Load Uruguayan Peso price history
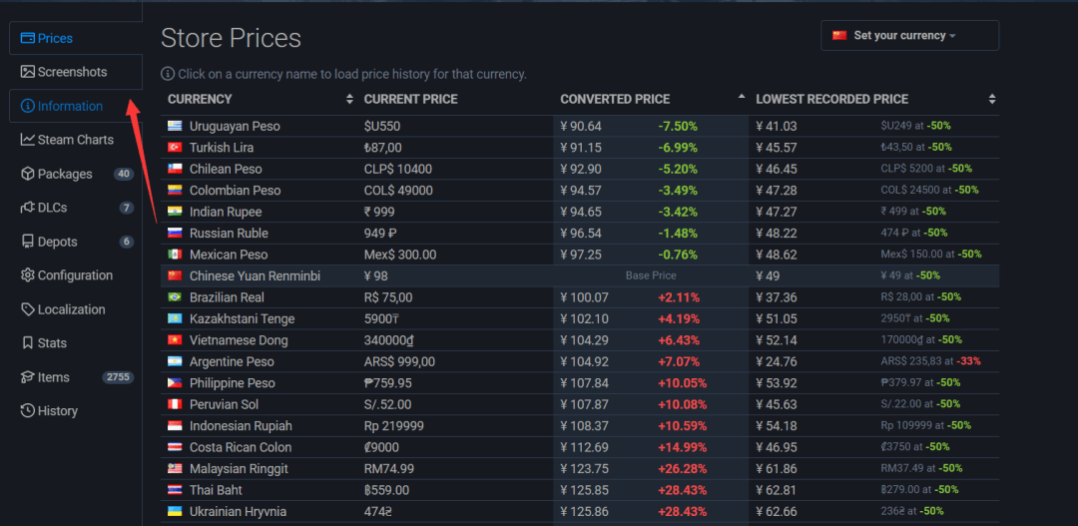 (235, 126)
